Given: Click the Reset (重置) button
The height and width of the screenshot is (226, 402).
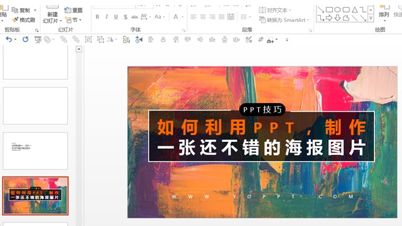Looking at the screenshot, I should tap(73, 10).
